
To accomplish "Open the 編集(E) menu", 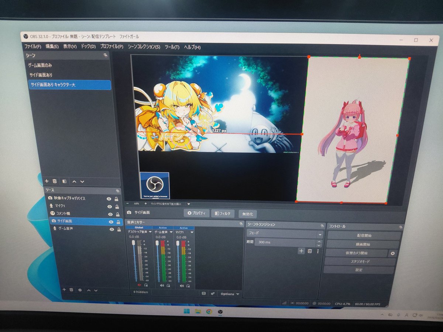I will 52,47.
